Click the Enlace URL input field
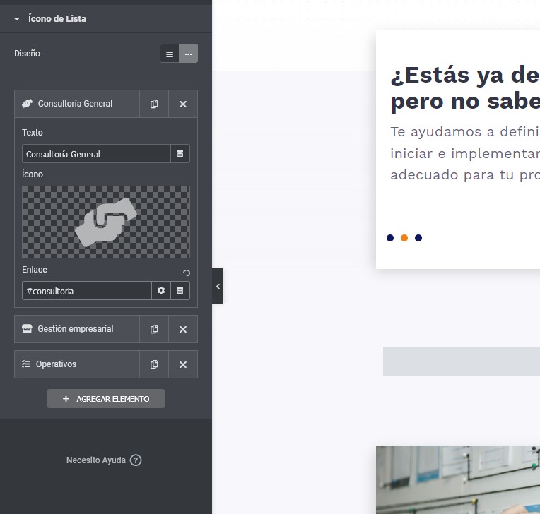Screen dimensions: 540x514 87,291
